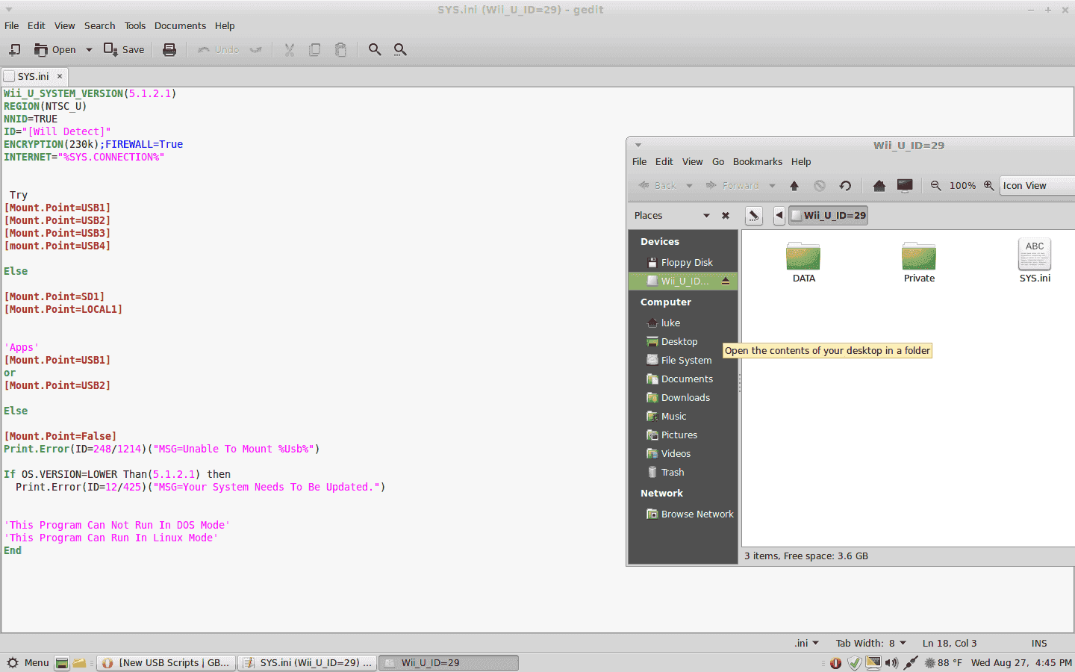Toggle text-based location entry in file manager
Image resolution: width=1075 pixels, height=672 pixels.
[x=754, y=216]
